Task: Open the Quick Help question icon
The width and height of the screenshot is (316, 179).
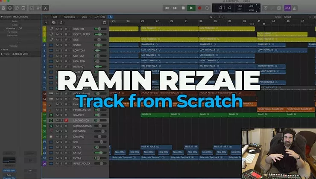Action: pos(18,8)
